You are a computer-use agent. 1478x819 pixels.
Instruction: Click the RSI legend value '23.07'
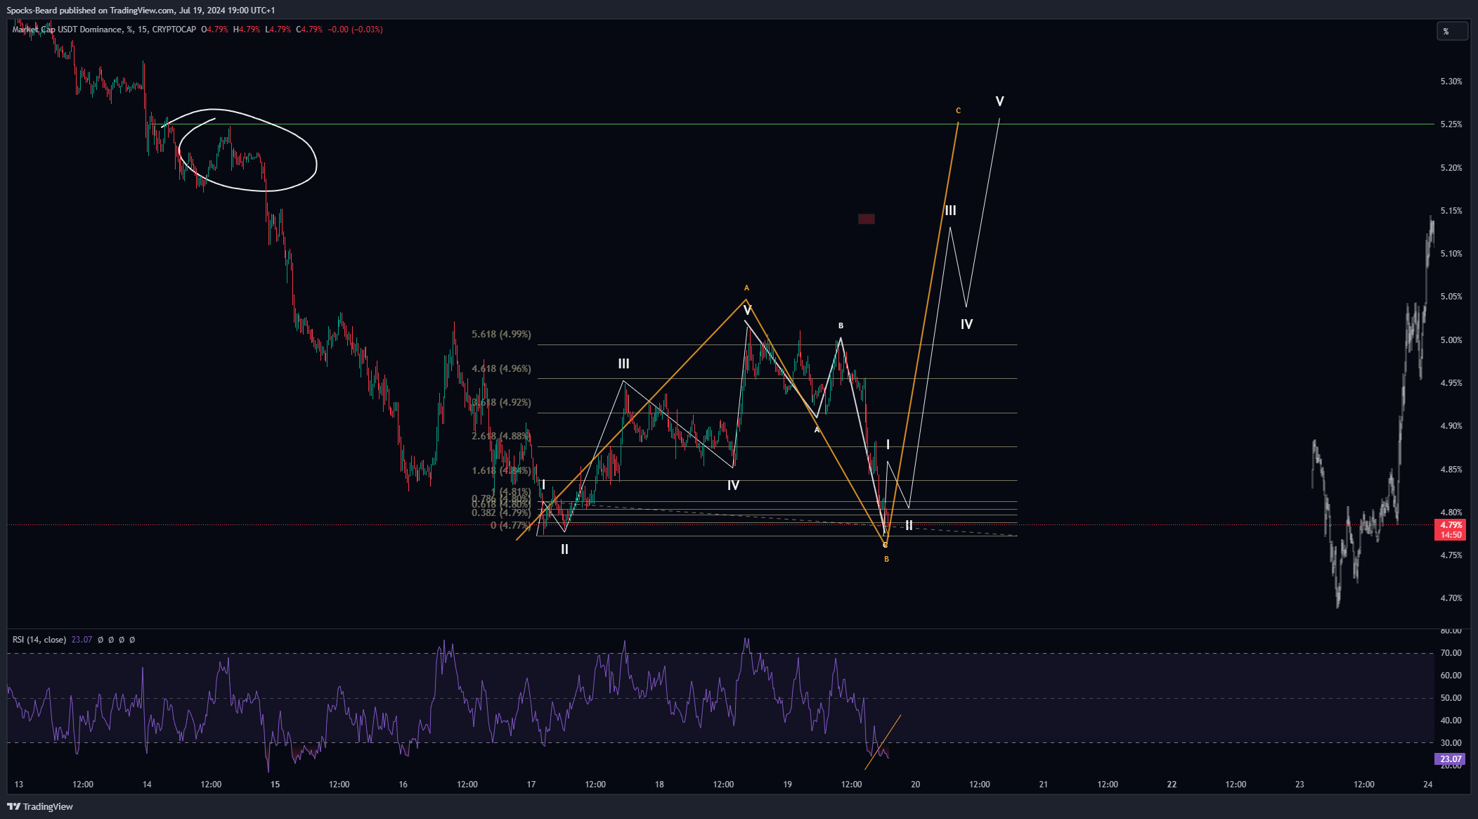(x=82, y=640)
